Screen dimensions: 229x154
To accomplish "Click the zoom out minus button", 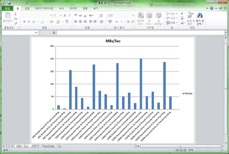I will click(x=198, y=150).
